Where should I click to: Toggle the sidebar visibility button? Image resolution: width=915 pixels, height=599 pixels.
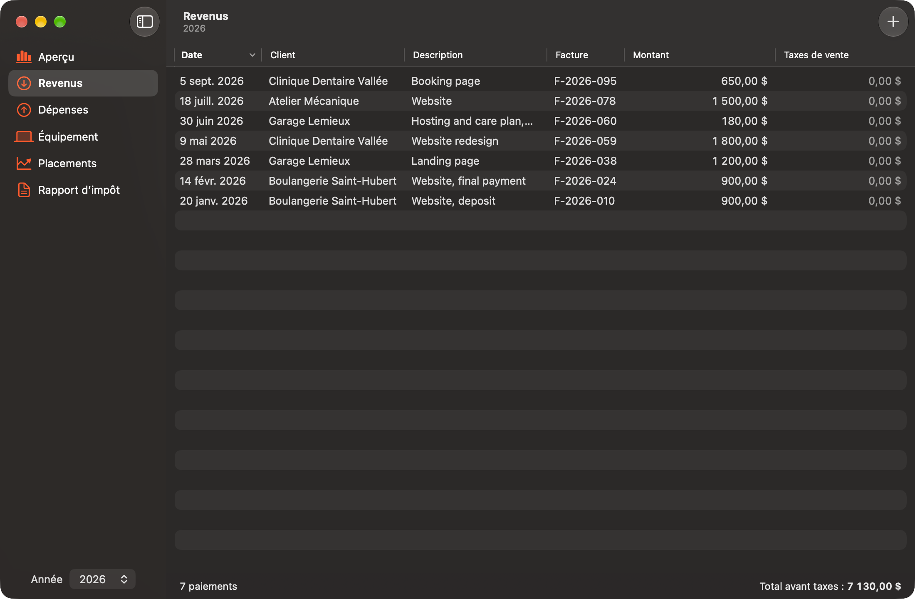click(145, 22)
